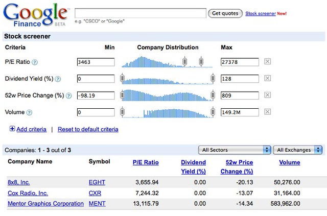
Task: Grab the 52w Price Change minimum handle
Action: (122, 95)
